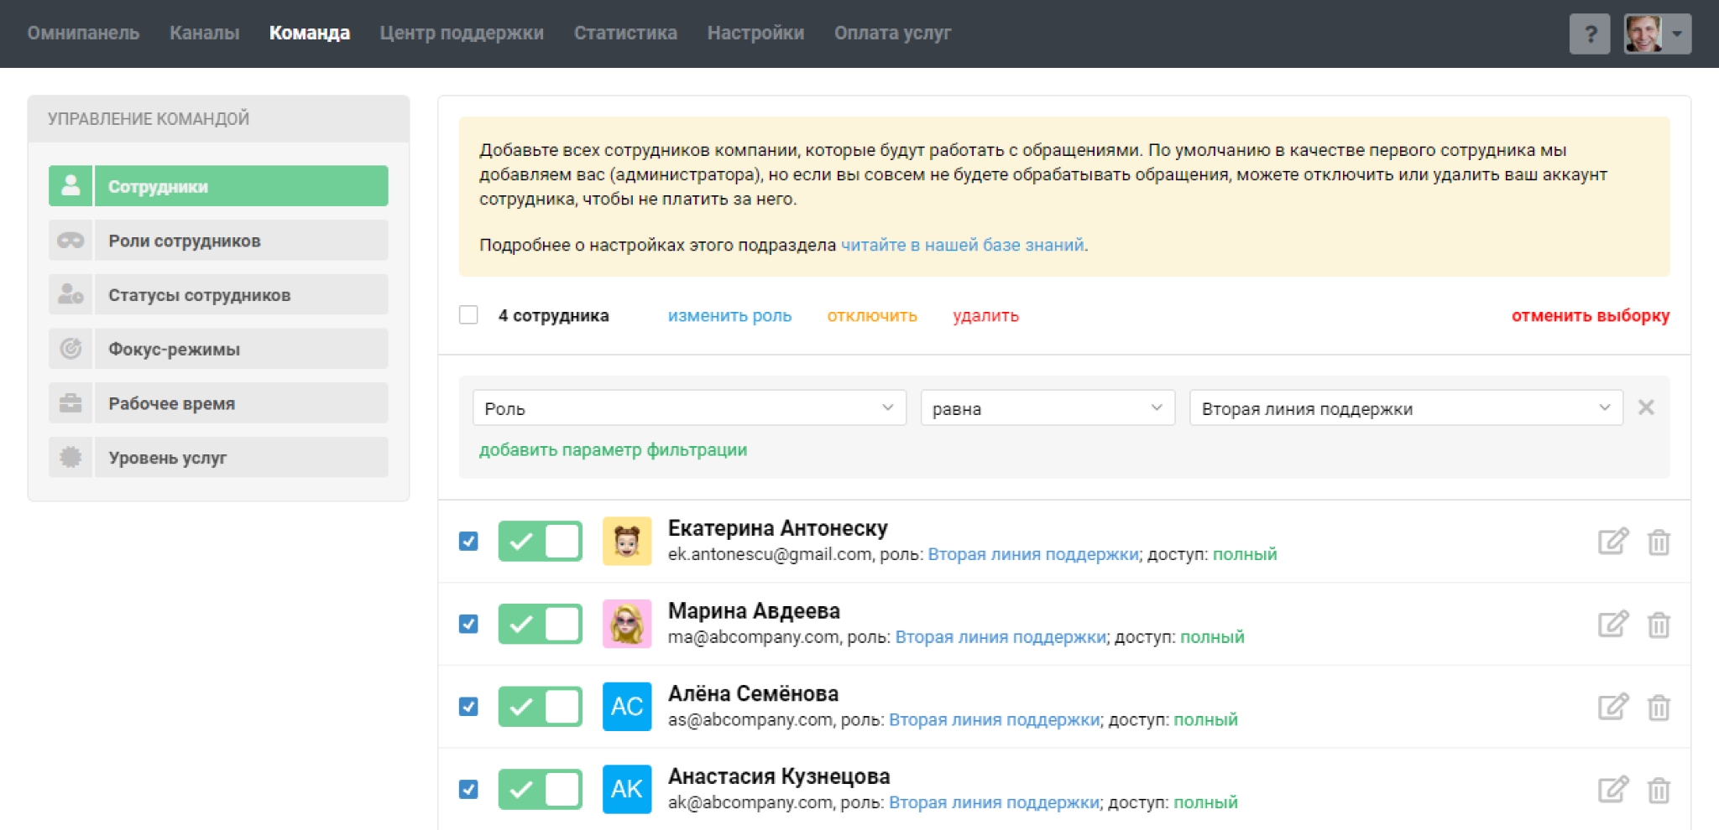Uncheck Екатерина Антонеску's checkbox
The image size is (1719, 830).
click(468, 542)
